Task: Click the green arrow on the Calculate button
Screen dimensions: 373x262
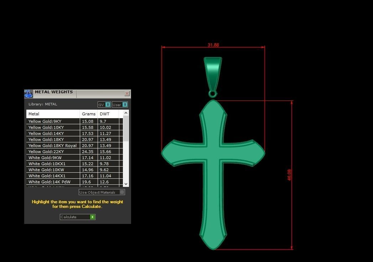Action: point(93,217)
